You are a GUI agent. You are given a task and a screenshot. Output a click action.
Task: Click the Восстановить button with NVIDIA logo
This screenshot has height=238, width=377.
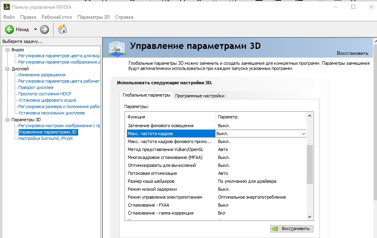[292, 228]
